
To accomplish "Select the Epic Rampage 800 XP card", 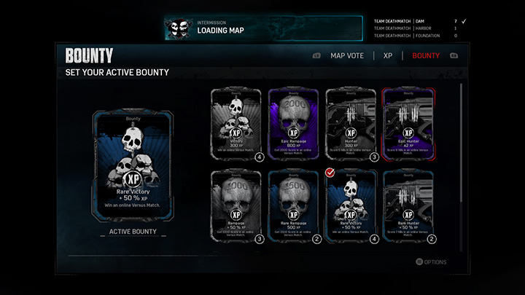I will [293, 124].
